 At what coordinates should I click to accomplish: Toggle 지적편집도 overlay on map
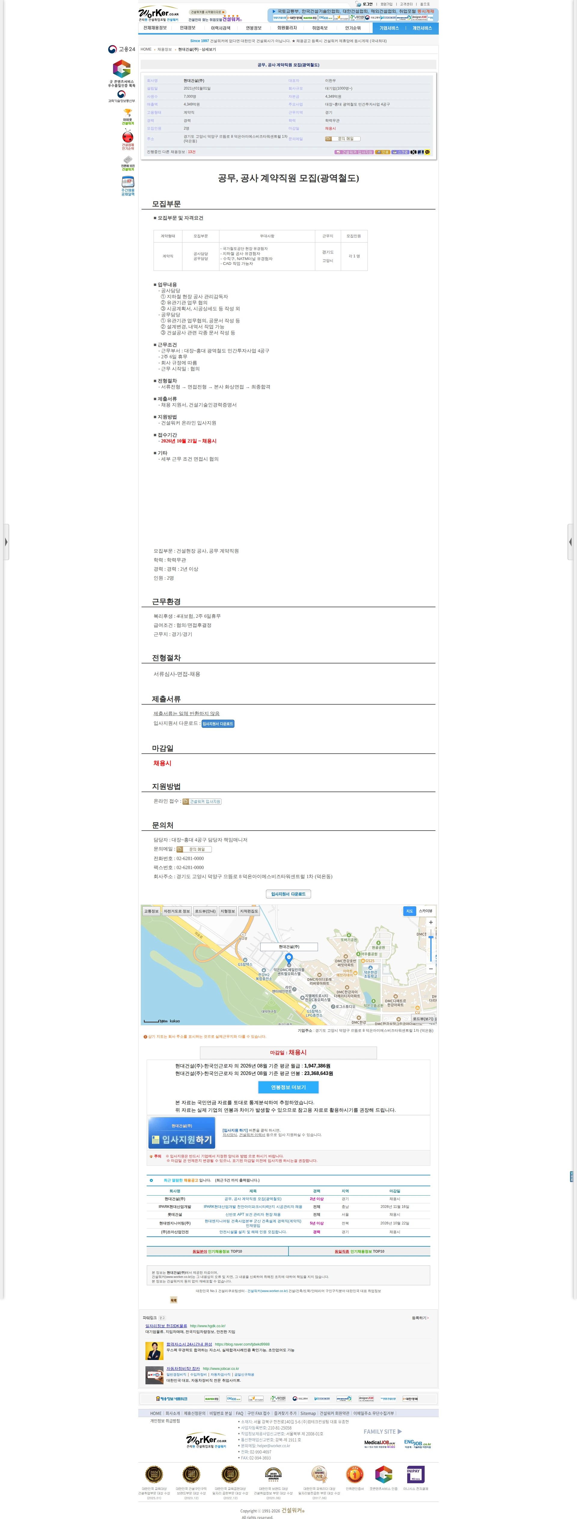point(249,911)
